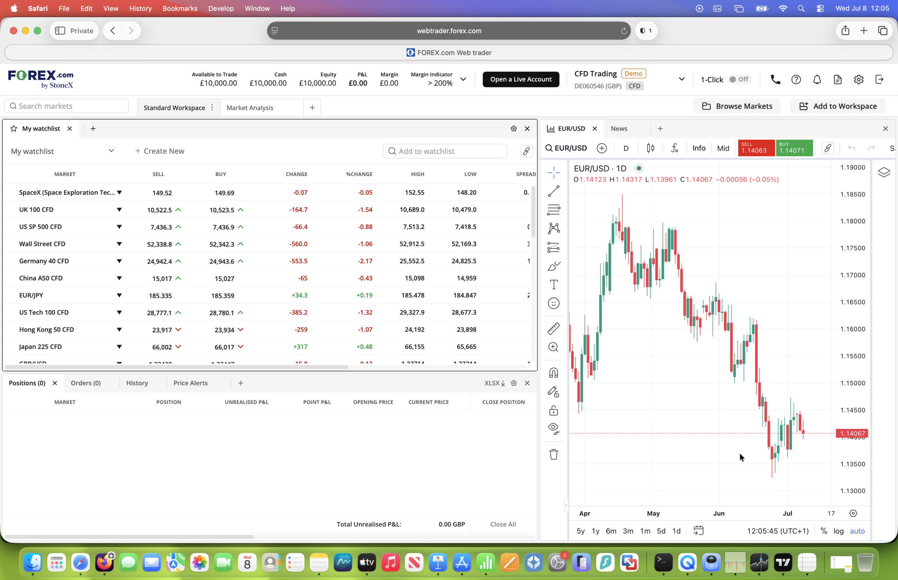The height and width of the screenshot is (580, 898).
Task: Click Create New watchlist link
Action: coord(160,151)
